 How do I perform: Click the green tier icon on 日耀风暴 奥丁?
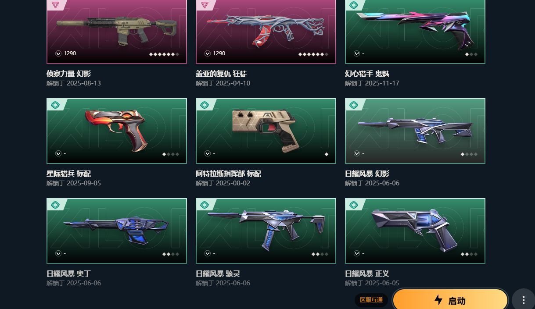point(55,205)
